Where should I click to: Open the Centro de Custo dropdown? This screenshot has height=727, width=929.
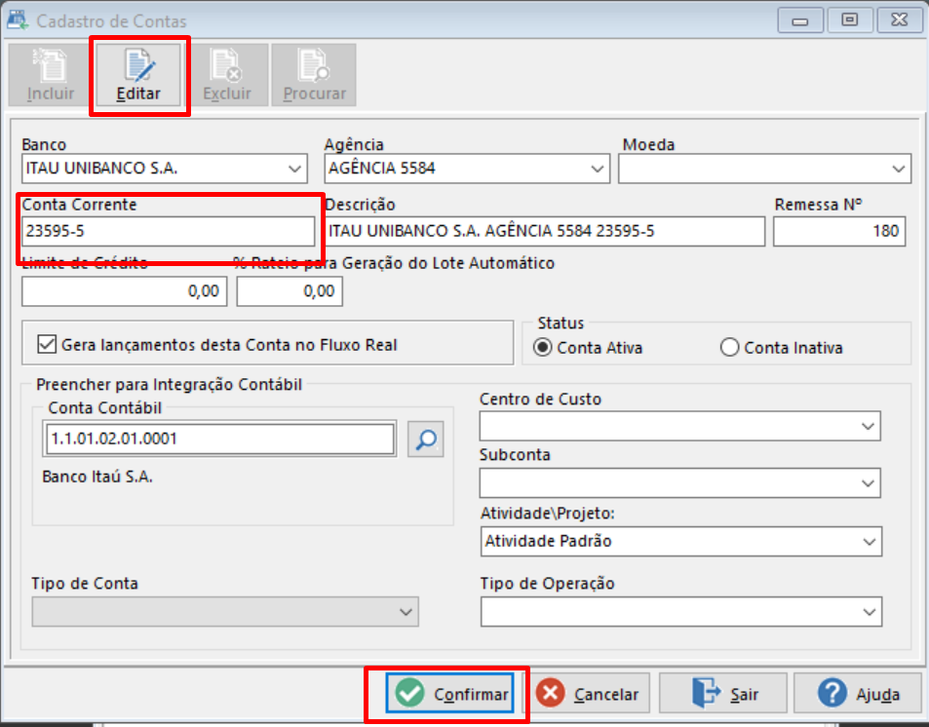pos(868,426)
